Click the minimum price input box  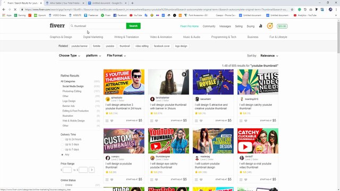67,170
